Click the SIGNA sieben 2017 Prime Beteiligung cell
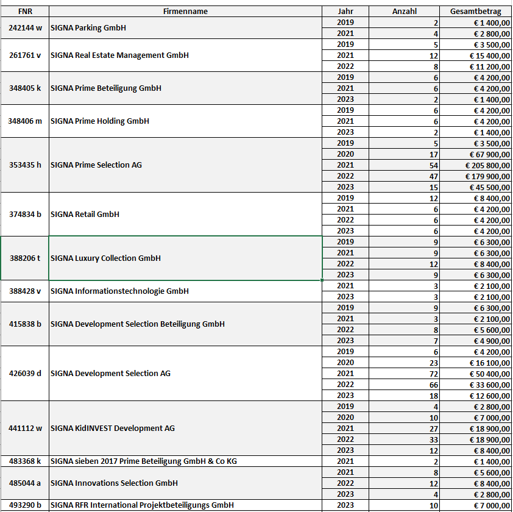Image resolution: width=513 pixels, height=512 pixels. click(185, 461)
